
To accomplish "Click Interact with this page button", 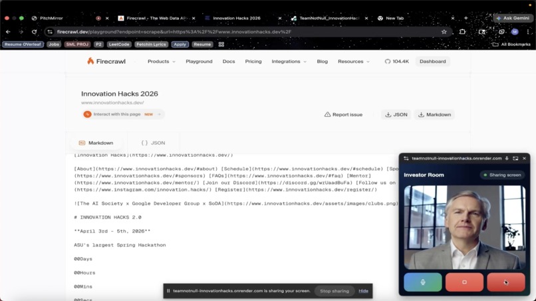I will pyautogui.click(x=122, y=114).
